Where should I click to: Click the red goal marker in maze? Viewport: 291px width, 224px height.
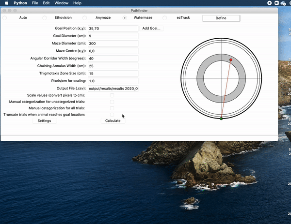[231, 60]
